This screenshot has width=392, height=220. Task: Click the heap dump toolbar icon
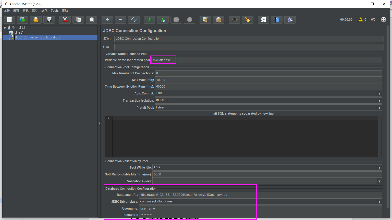290,20
